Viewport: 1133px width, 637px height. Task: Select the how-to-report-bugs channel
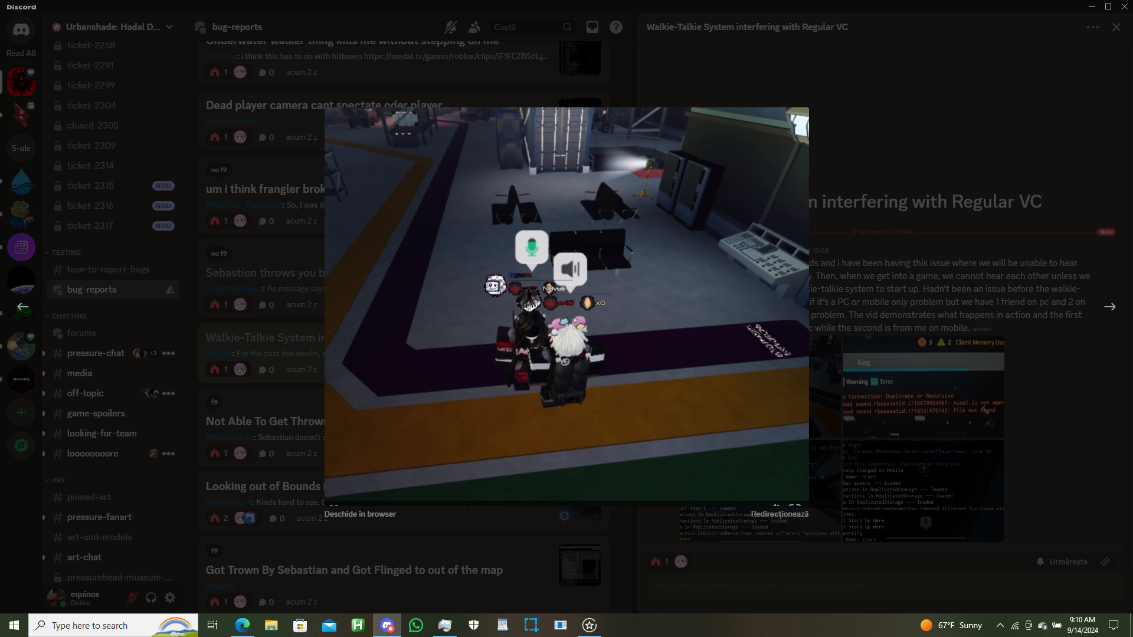108,270
